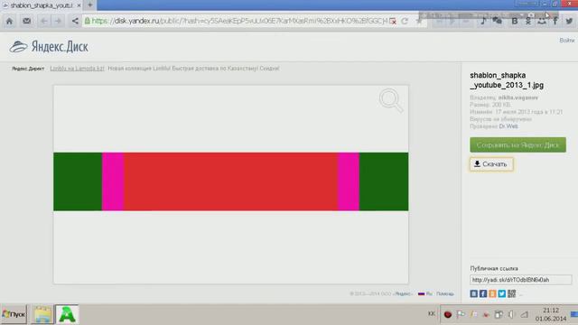Viewport: 578px width, 325px height.
Task: Close the shablon_shapka tab with its X
Action: coord(79,5)
